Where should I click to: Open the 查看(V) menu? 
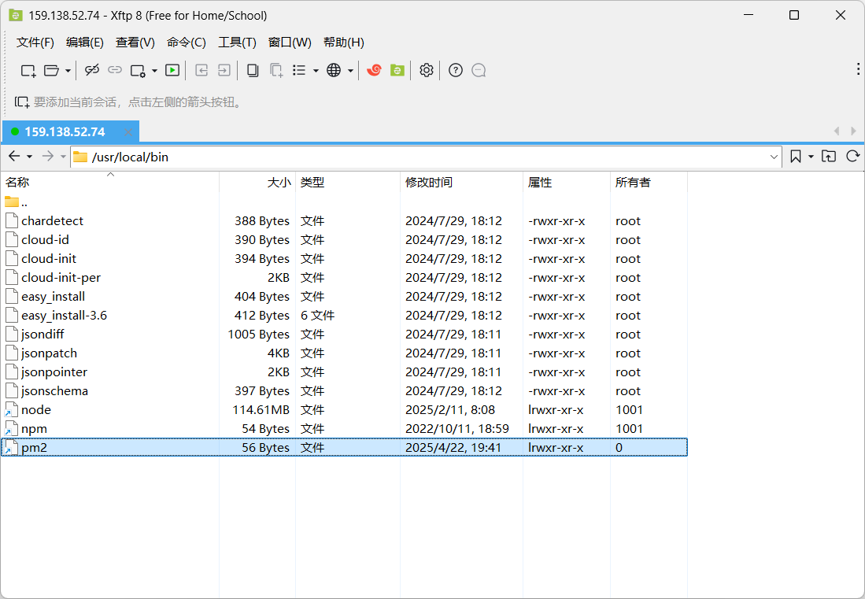coord(135,43)
